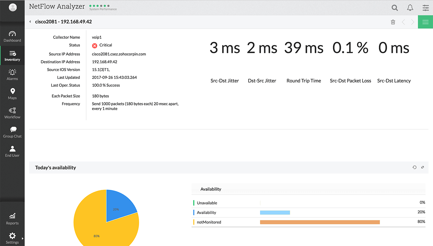Open the quick settings sliders icon

click(x=426, y=8)
